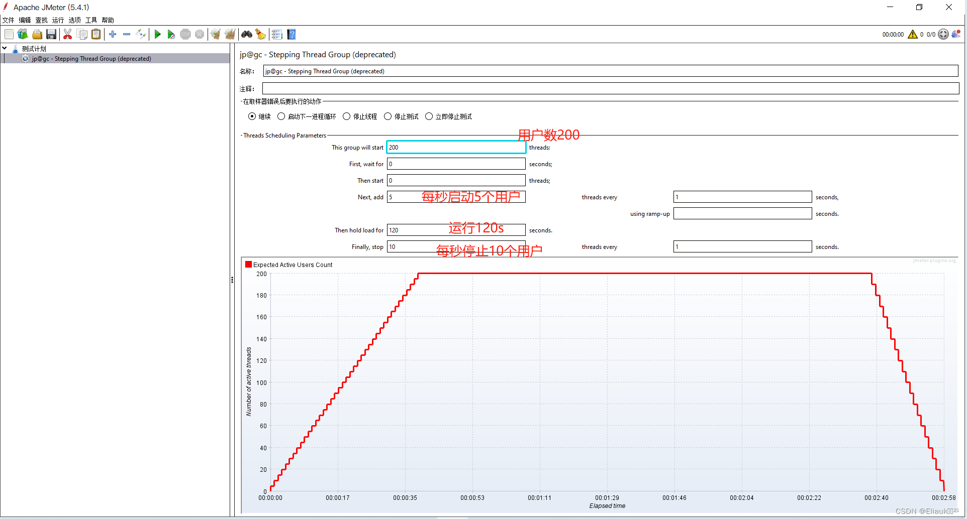
Task: Open a test plan file
Action: (x=37, y=34)
